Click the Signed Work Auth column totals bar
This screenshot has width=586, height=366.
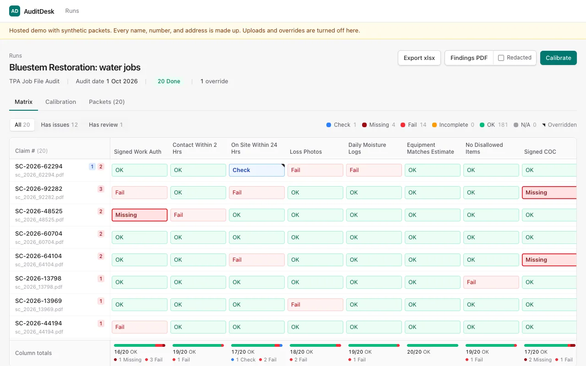click(140, 345)
